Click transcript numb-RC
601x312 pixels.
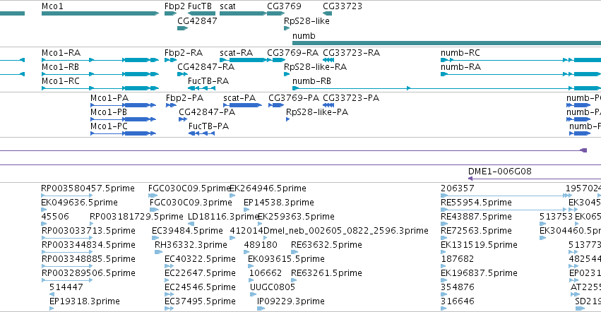[x=521, y=60]
